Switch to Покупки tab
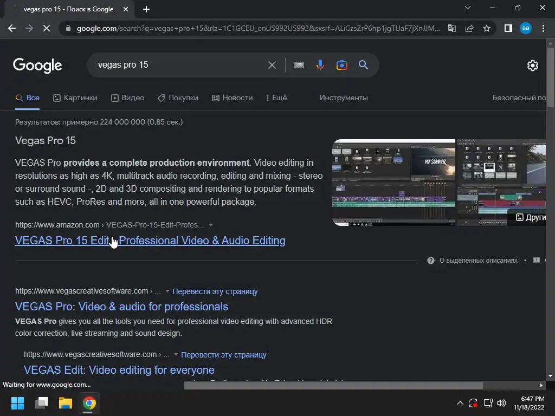555x416 pixels. 178,98
